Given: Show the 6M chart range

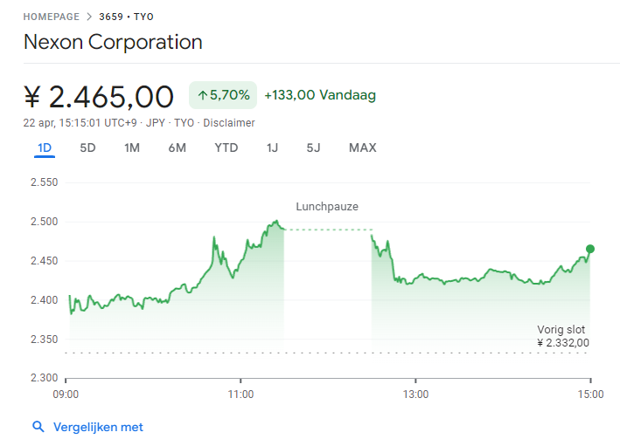Looking at the screenshot, I should click(x=177, y=148).
